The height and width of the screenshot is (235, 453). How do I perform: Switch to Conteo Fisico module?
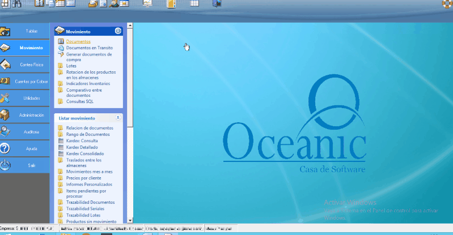pyautogui.click(x=31, y=65)
